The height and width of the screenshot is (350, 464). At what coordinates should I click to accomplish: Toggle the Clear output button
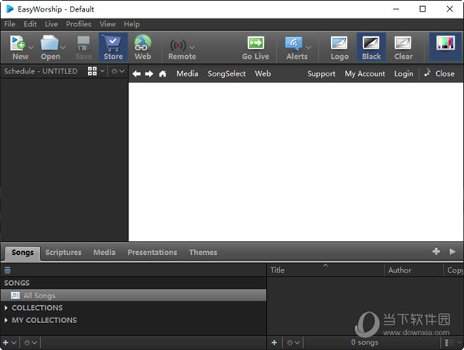pos(403,48)
